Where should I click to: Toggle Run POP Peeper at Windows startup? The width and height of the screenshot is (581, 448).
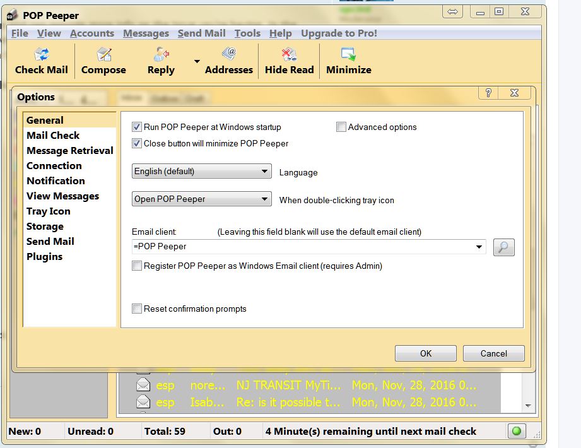137,127
